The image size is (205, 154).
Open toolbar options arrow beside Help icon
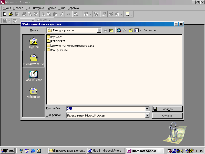[132, 15]
